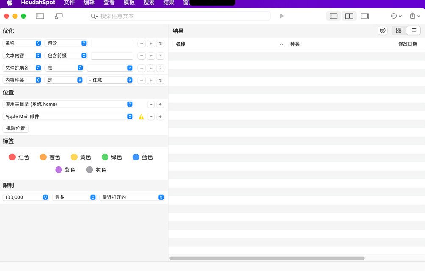
Task: Switch results to grid view
Action: click(x=399, y=30)
